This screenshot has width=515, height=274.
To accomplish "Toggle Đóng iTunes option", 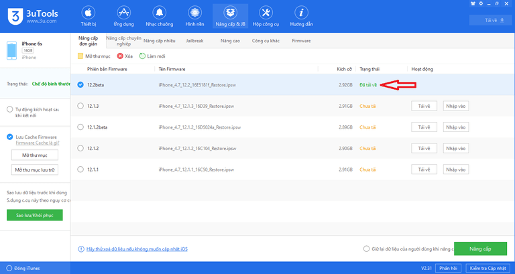I will pyautogui.click(x=9, y=268).
